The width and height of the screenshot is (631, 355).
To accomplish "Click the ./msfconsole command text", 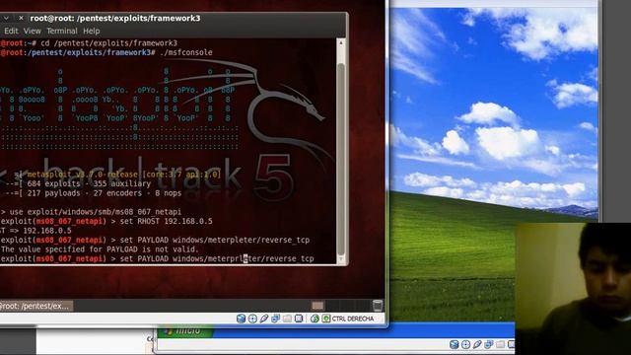I will point(186,52).
